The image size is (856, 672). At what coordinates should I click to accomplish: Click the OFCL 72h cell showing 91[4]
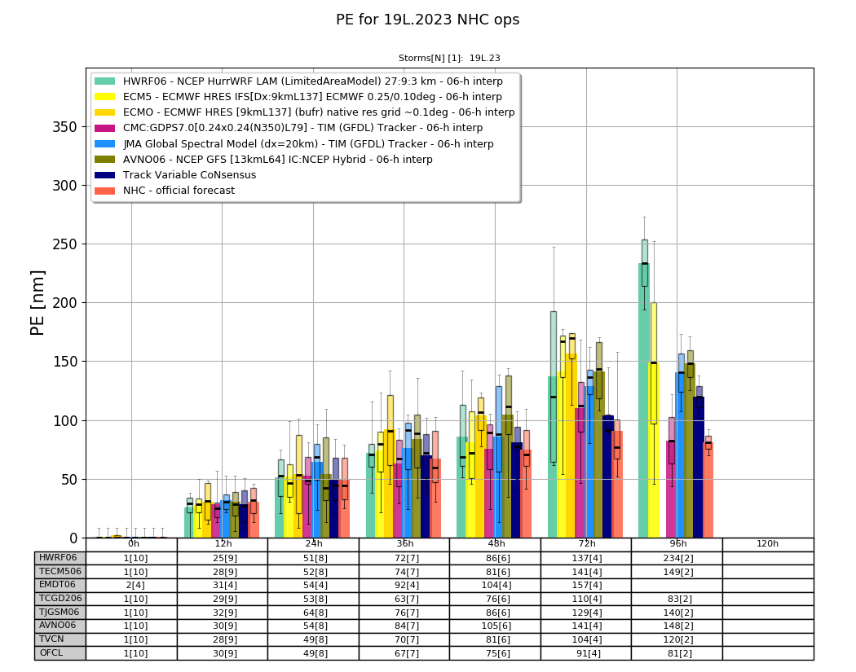point(586,653)
